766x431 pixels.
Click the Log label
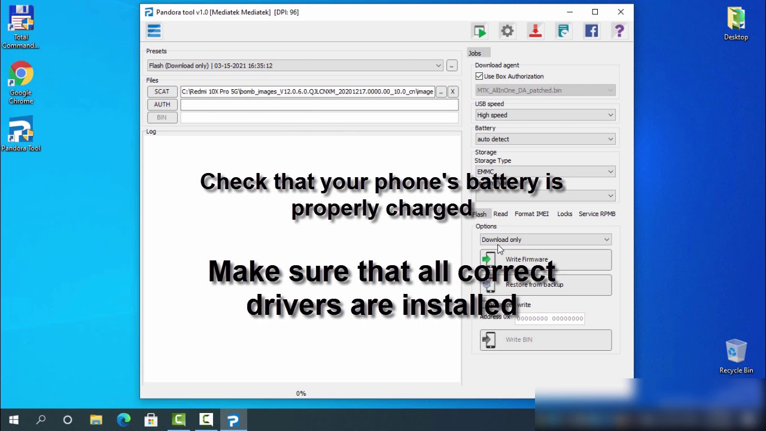click(151, 132)
